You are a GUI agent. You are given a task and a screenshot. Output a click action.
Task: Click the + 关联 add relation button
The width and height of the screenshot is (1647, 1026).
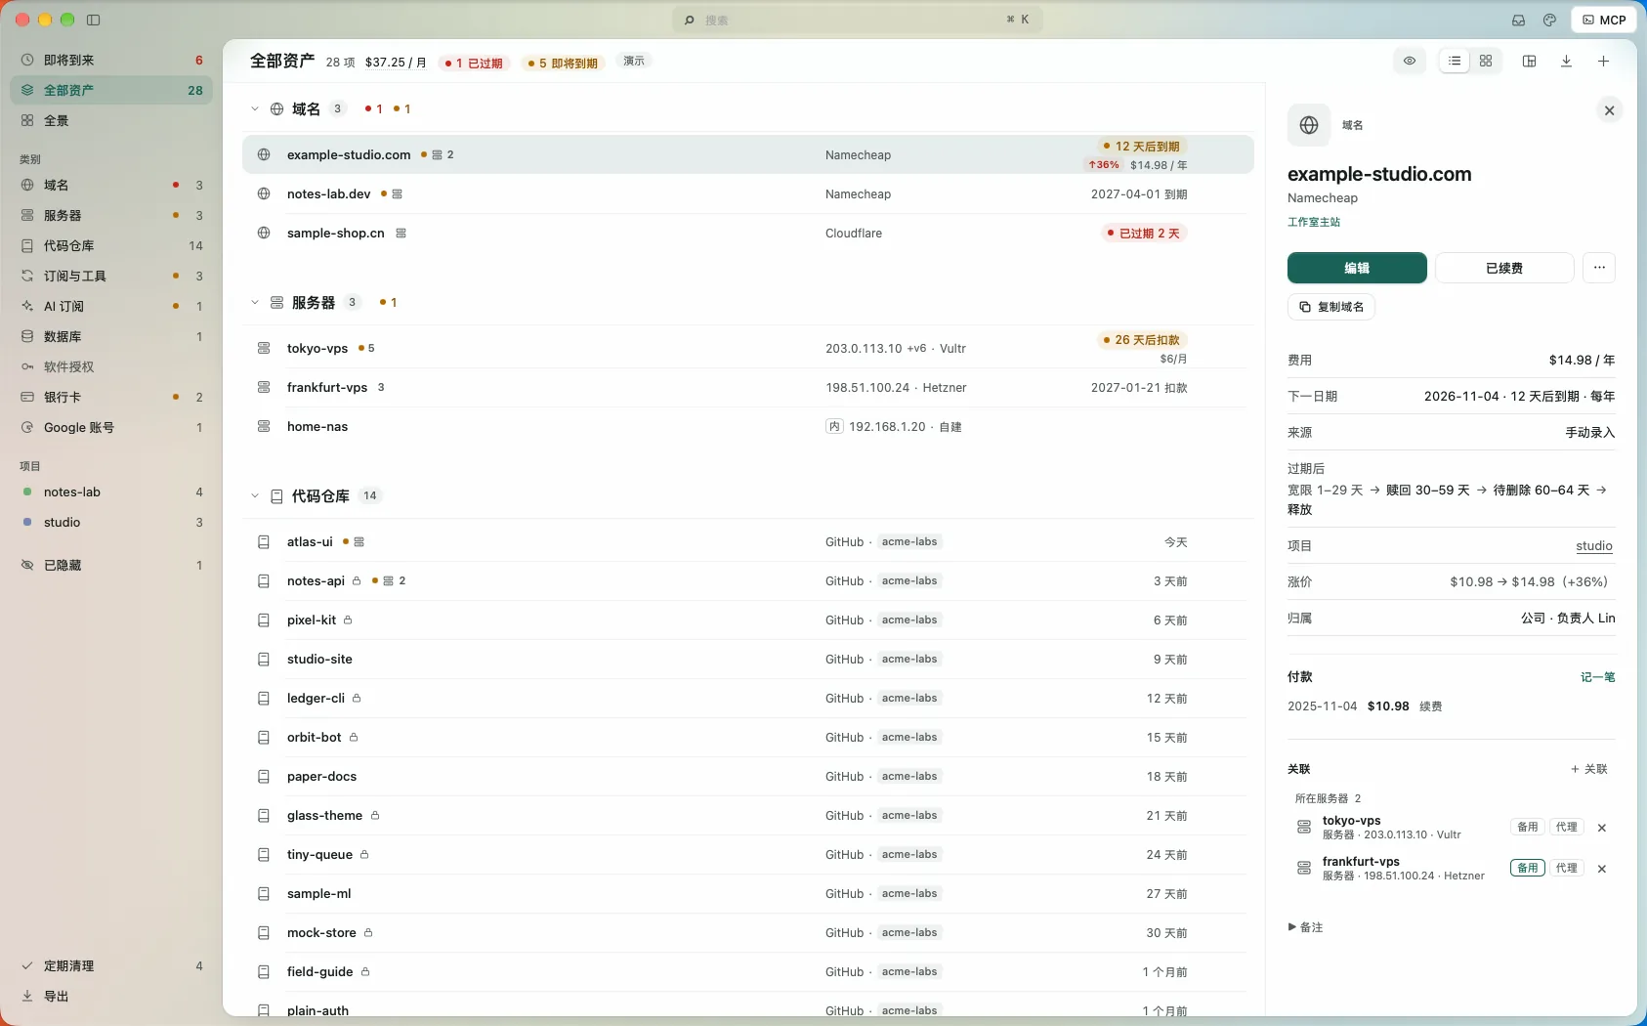click(1589, 769)
